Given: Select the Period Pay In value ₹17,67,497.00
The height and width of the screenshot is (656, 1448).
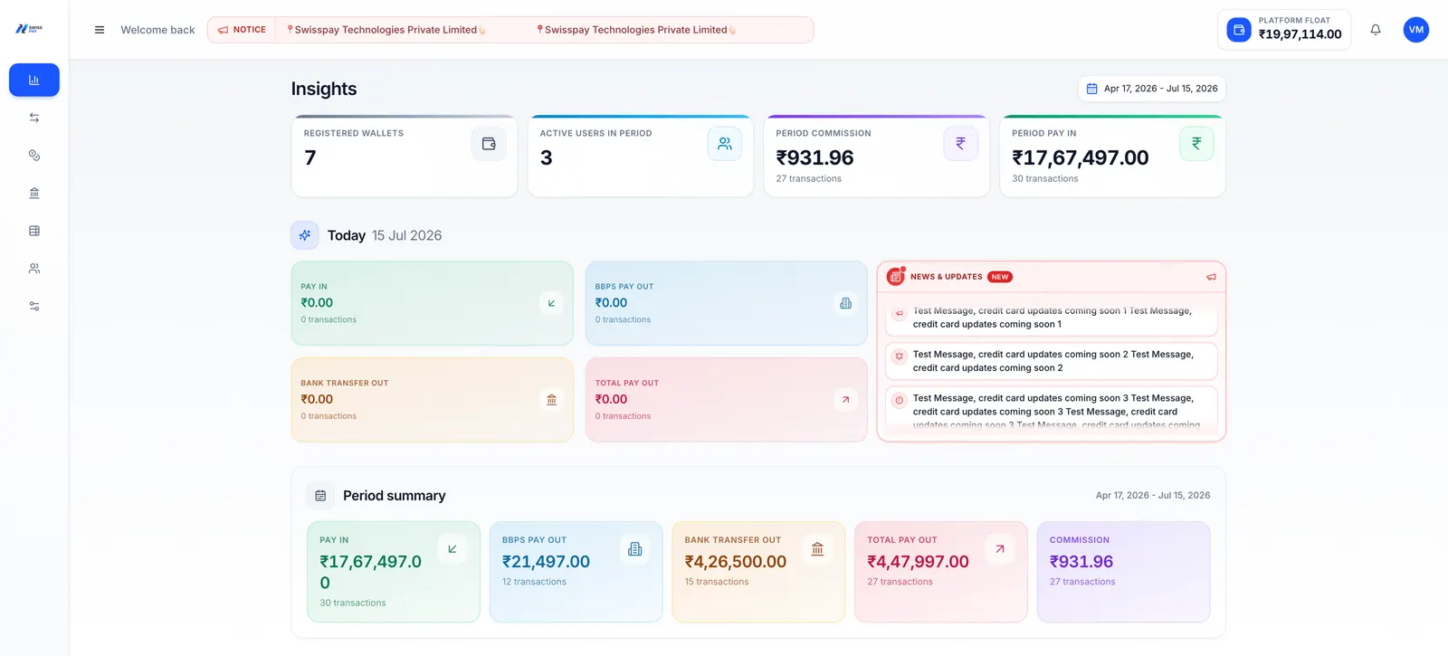Looking at the screenshot, I should 1081,157.
